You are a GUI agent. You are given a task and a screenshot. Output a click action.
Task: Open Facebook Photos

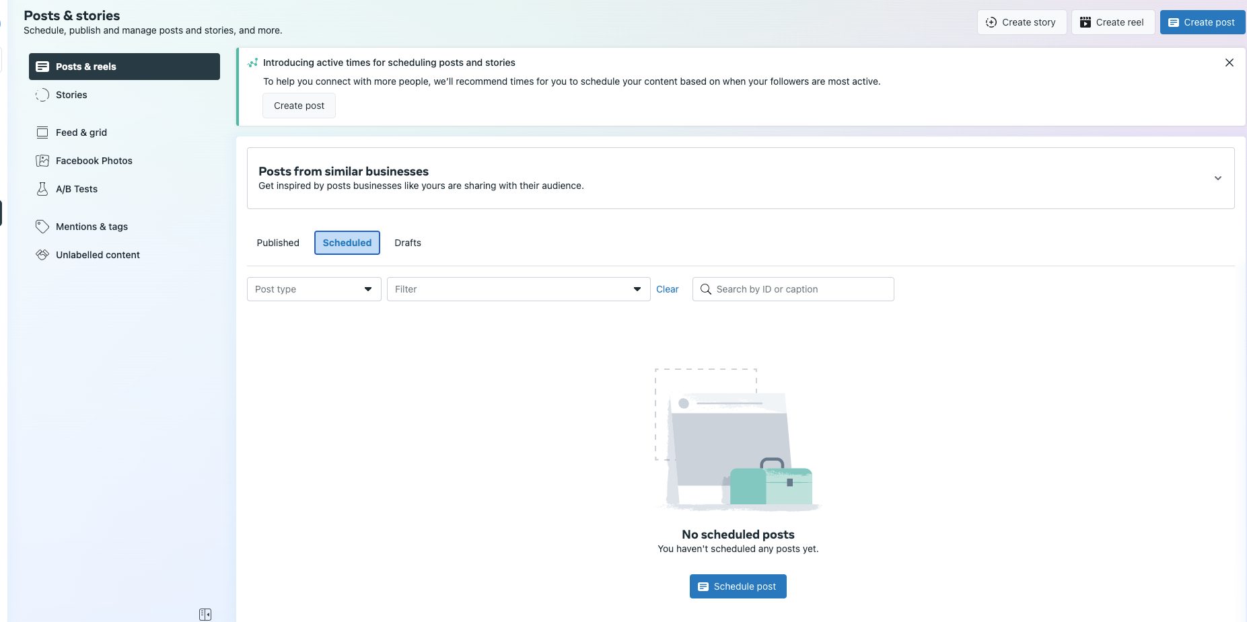pos(94,161)
